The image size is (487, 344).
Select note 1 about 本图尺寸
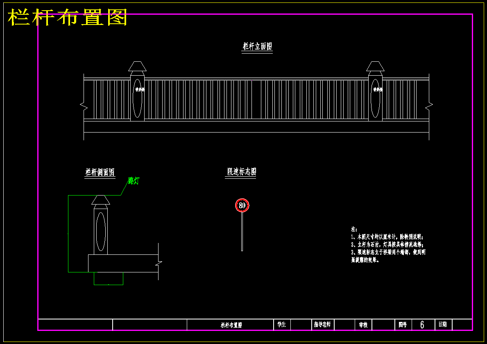tap(387, 237)
